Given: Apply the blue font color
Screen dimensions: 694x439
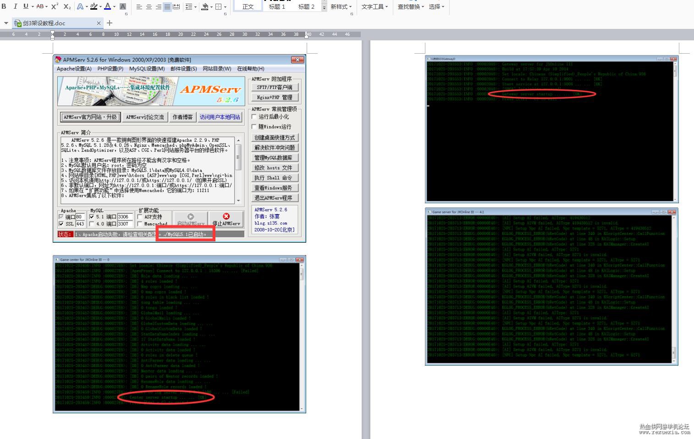Looking at the screenshot, I should (108, 6).
